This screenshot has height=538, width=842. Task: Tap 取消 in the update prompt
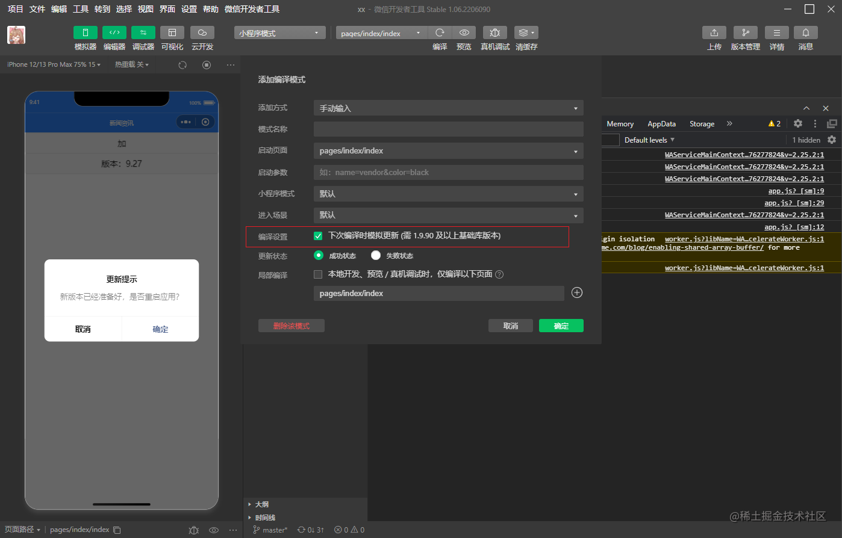coord(83,329)
